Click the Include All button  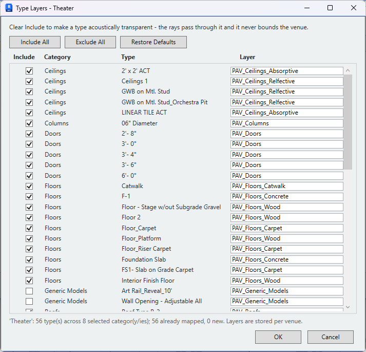tap(35, 42)
